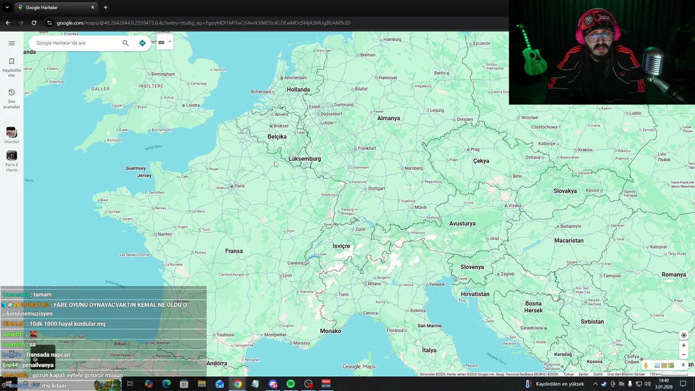
Task: Open a new browser tab
Action: click(105, 8)
